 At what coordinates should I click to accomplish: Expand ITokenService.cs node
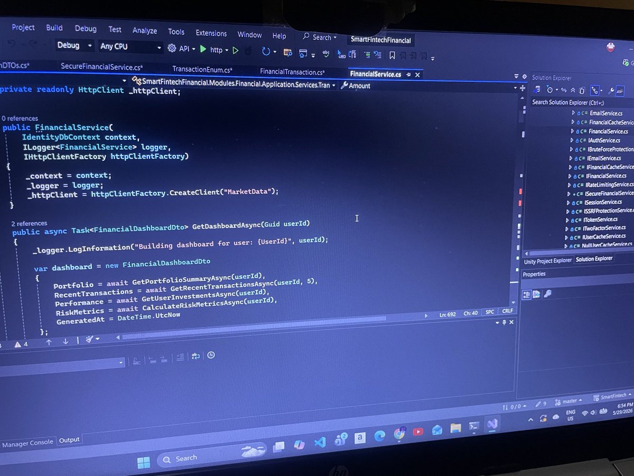tap(567, 219)
